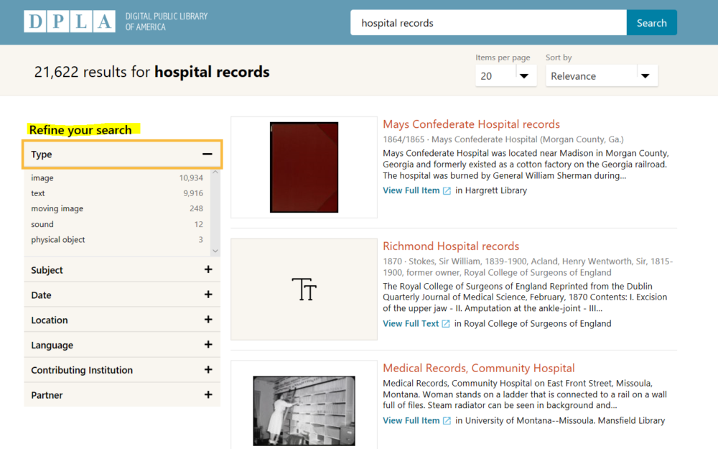718x449 pixels.
Task: Expand the Language facet
Action: click(x=208, y=345)
